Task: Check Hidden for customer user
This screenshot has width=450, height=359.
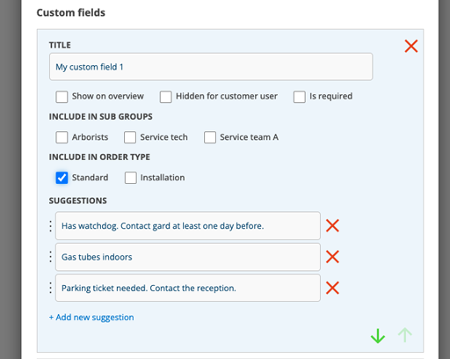Action: pos(165,97)
